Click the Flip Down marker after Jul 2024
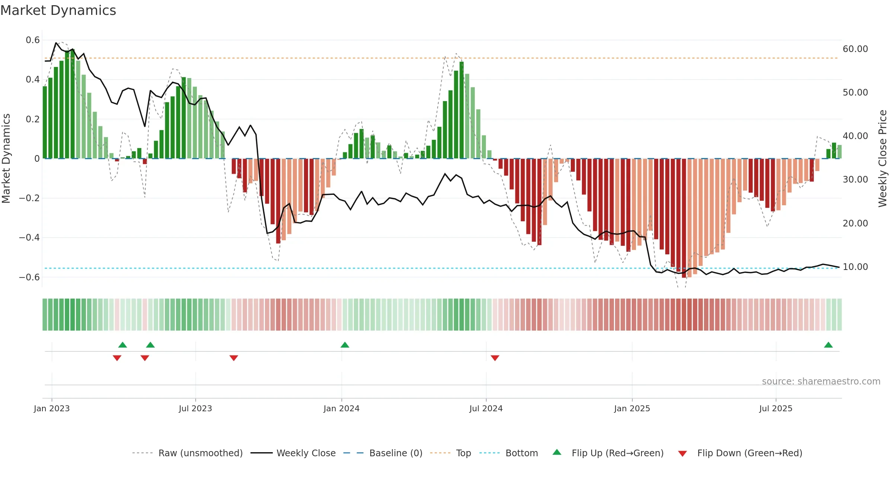Image resolution: width=893 pixels, height=502 pixels. point(495,358)
